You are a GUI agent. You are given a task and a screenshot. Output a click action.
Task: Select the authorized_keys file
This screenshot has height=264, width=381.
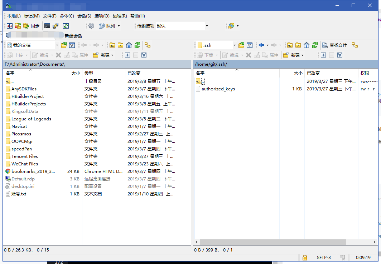click(x=218, y=89)
